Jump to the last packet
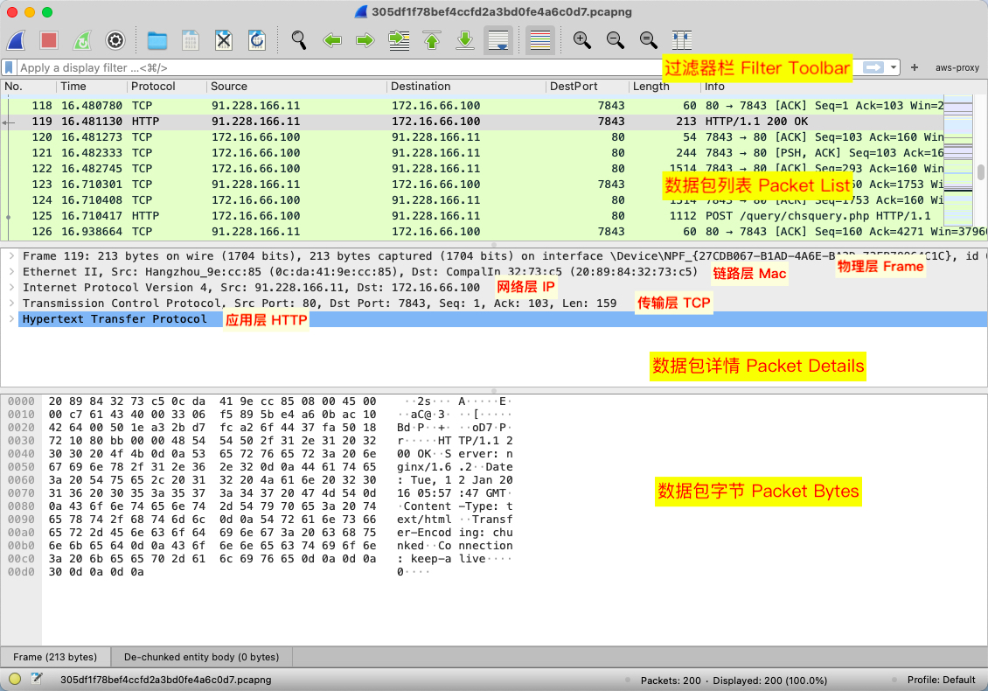Viewport: 988px width, 691px height. pyautogui.click(x=465, y=40)
